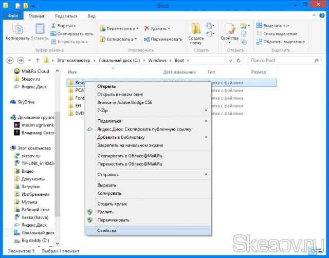329x258 pixels.
Task: Choose Свойства in the context menu
Action: click(x=107, y=230)
